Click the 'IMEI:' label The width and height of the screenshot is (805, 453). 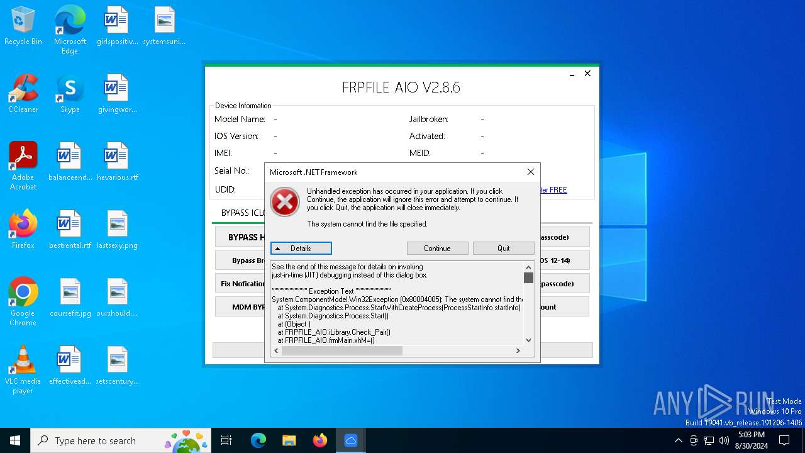coord(223,153)
